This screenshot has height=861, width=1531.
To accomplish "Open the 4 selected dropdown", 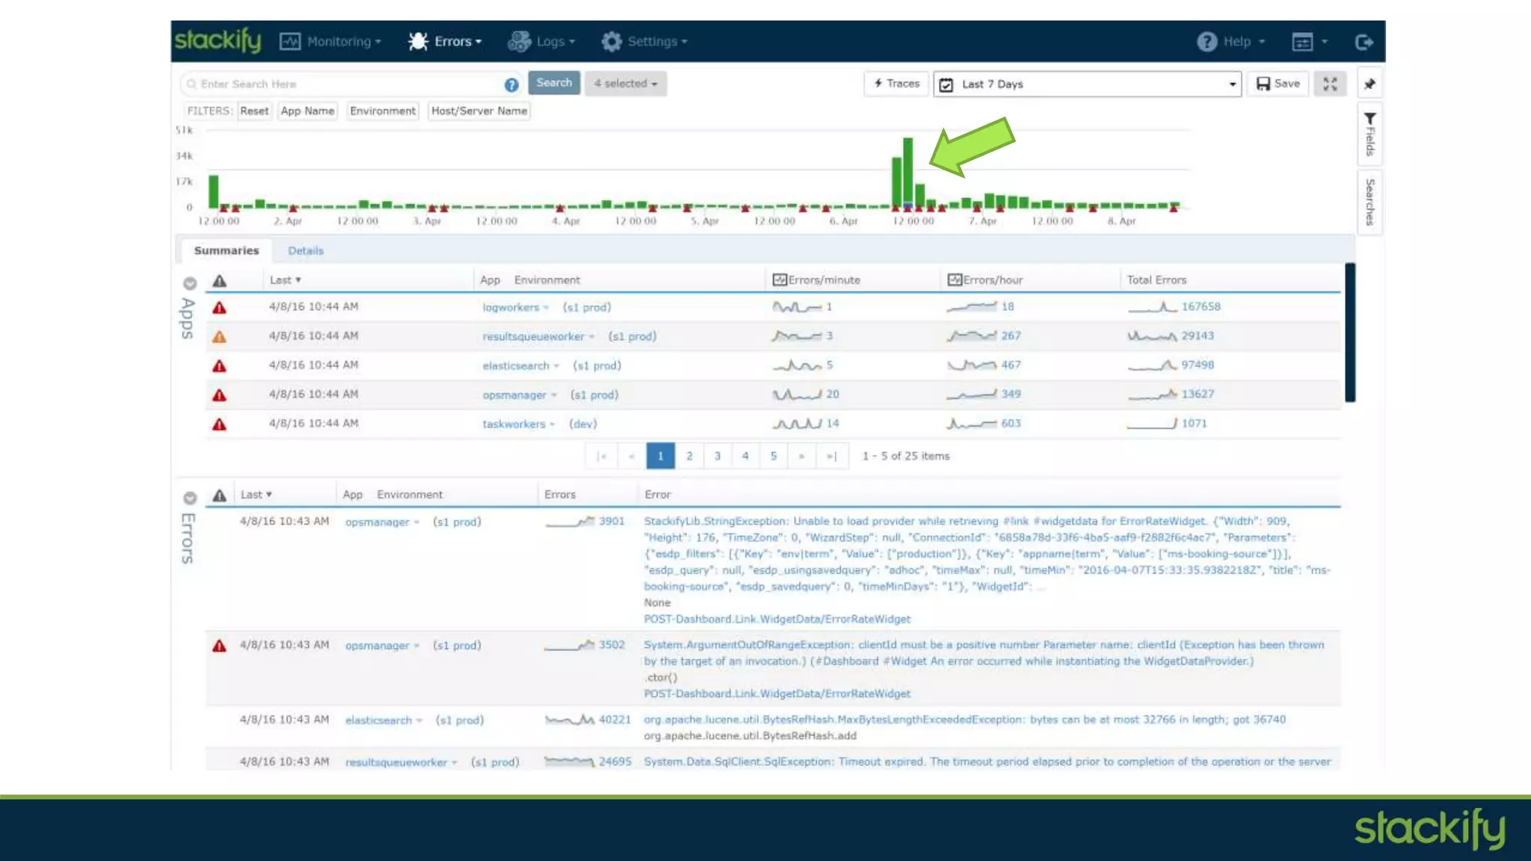I will coord(626,84).
